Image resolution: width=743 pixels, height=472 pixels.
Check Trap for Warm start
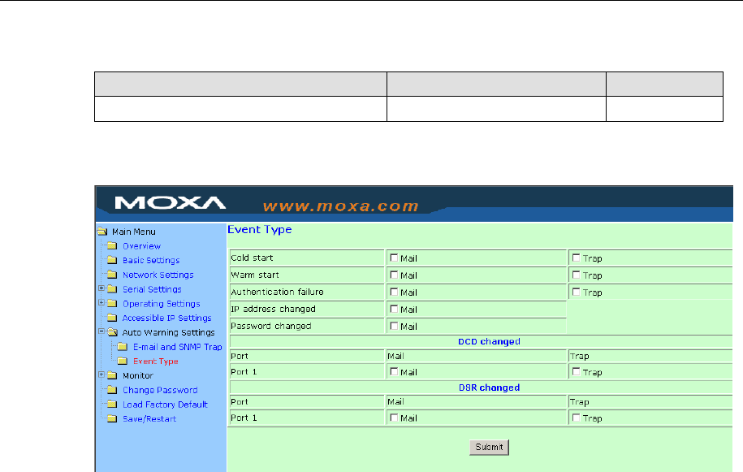(x=577, y=275)
